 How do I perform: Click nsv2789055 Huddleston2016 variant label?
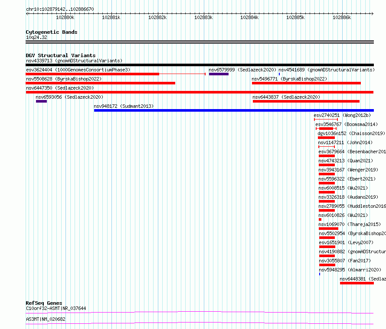[x=352, y=206]
